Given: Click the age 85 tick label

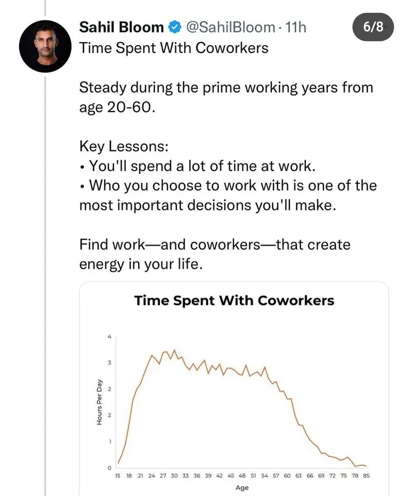Looking at the screenshot, I should tap(365, 475).
